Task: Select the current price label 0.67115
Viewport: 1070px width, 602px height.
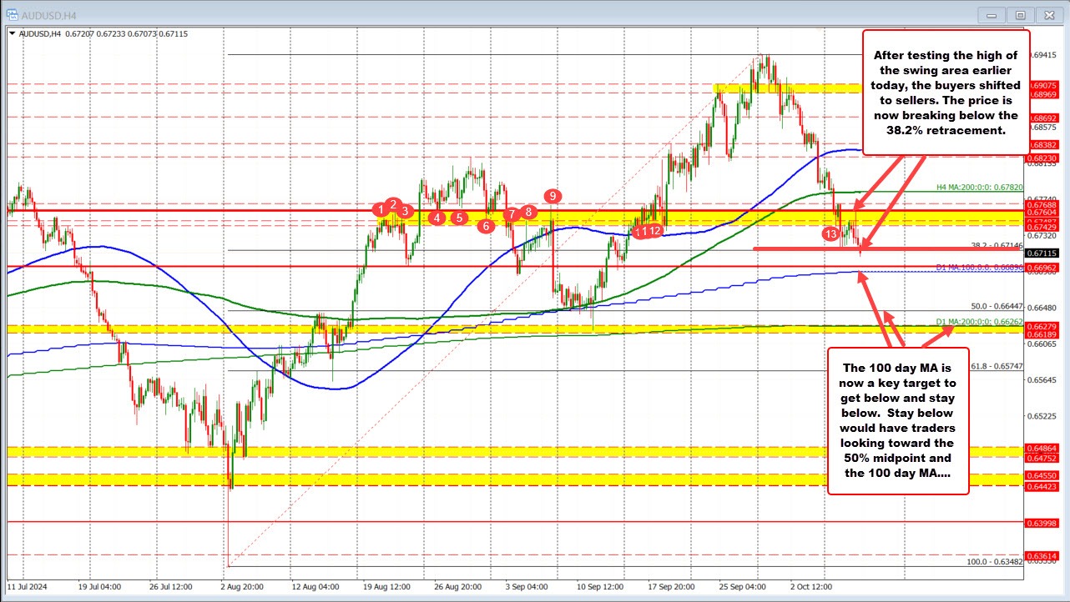Action: (x=1042, y=253)
